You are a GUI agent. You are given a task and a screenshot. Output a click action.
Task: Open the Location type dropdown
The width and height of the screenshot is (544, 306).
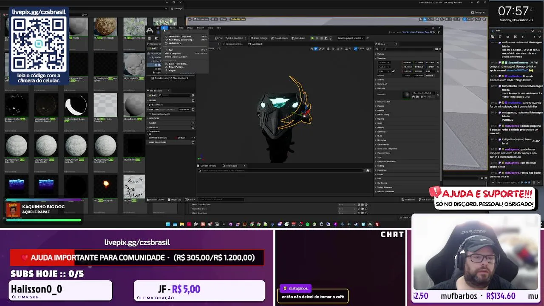click(384, 62)
